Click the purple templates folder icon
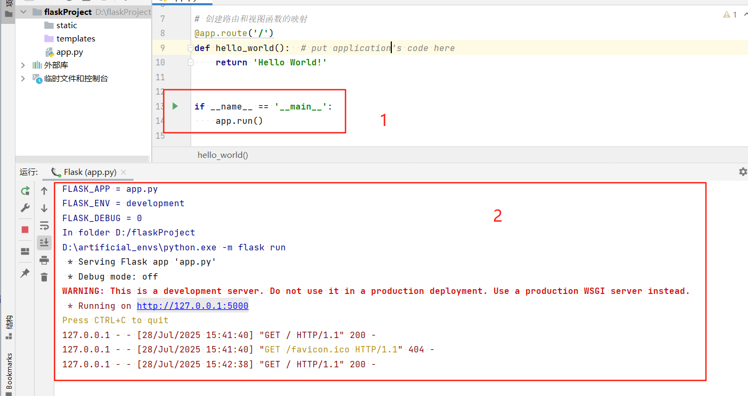 tap(48, 38)
